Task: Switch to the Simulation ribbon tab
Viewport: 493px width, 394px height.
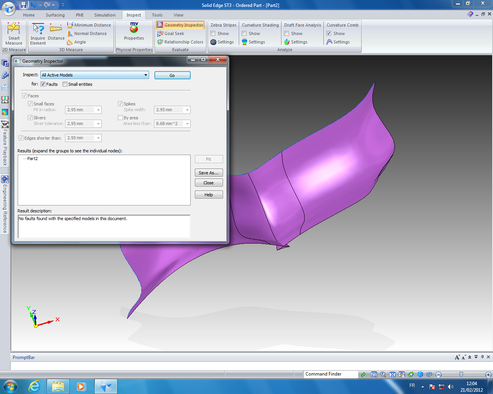Action: point(105,15)
